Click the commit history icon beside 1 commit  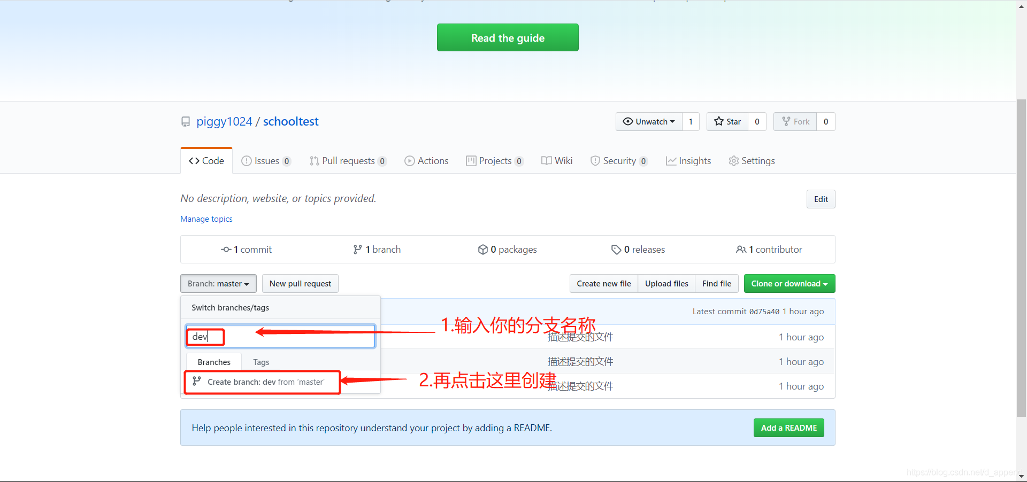tap(226, 250)
